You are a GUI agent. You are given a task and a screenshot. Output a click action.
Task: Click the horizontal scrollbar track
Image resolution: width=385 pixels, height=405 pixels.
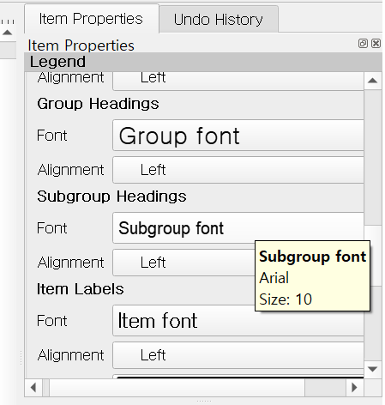pyautogui.click(x=326, y=388)
